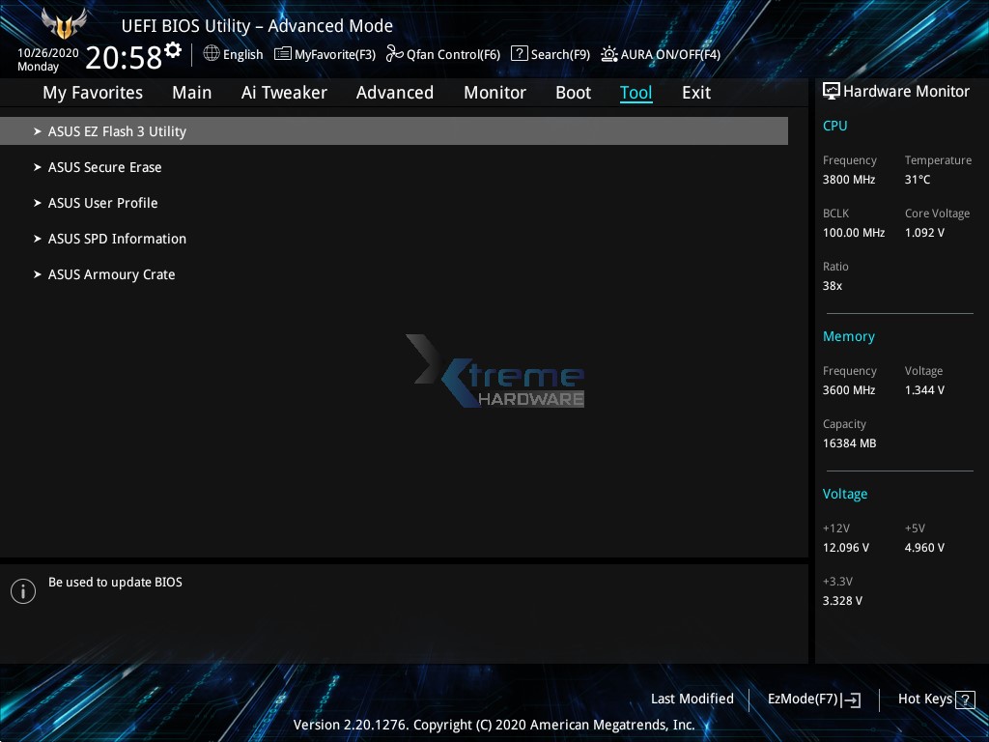Click Last Modified in the bottom bar
The height and width of the screenshot is (742, 989).
692,699
